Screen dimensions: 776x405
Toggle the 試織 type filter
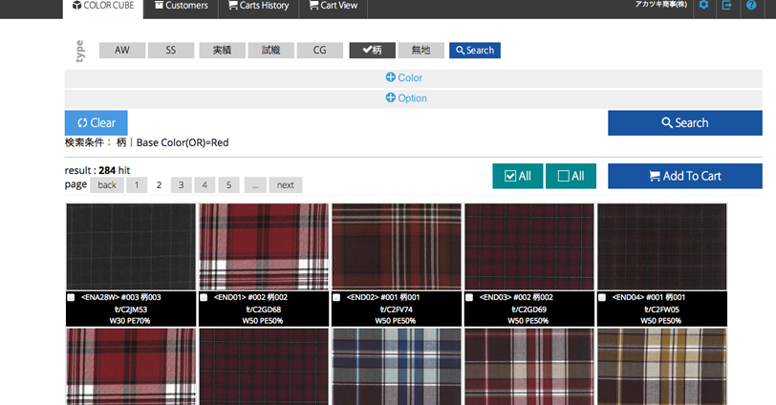pyautogui.click(x=270, y=50)
